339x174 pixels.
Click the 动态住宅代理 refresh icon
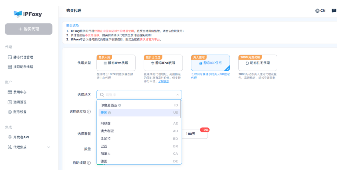coord(247,63)
